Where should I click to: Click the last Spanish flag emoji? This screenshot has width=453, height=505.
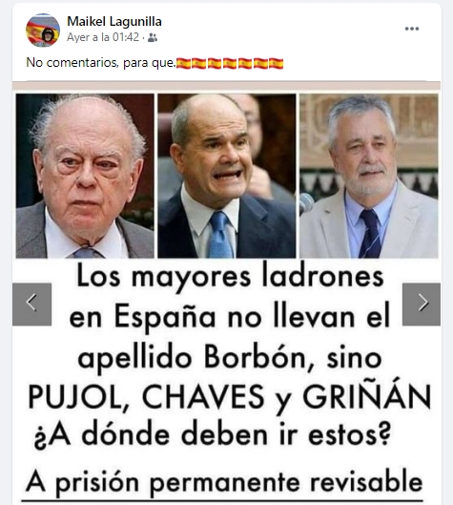tap(277, 63)
